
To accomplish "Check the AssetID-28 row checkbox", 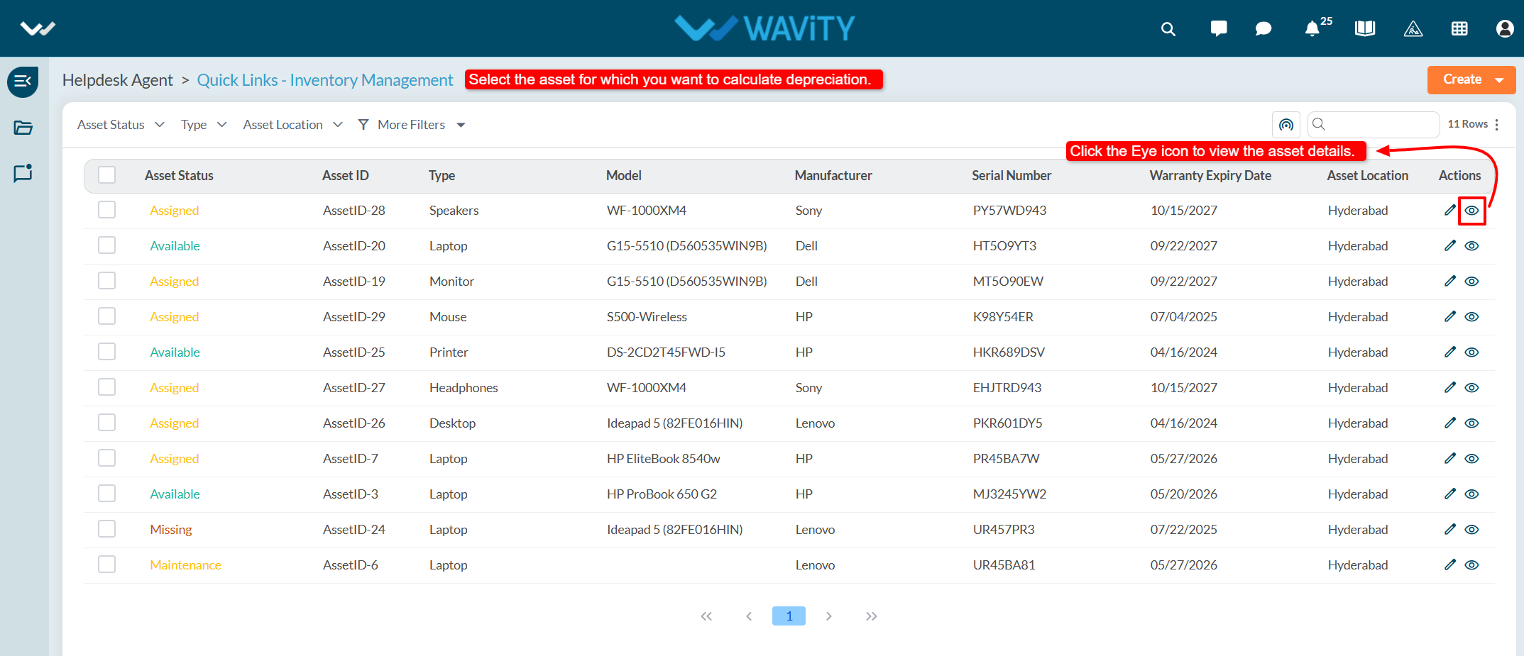I will coord(107,210).
